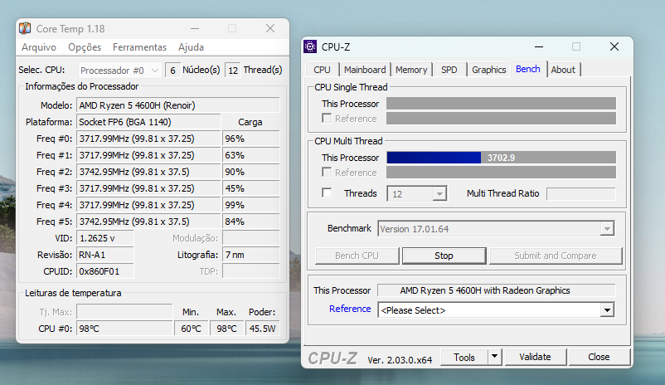Click the Multi Thread Reference bar
The width and height of the screenshot is (665, 385).
(x=501, y=173)
